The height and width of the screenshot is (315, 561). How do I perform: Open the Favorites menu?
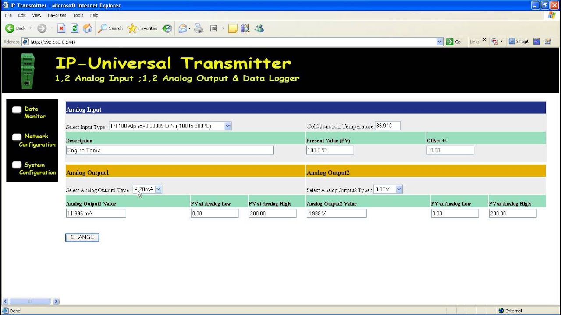[57, 15]
